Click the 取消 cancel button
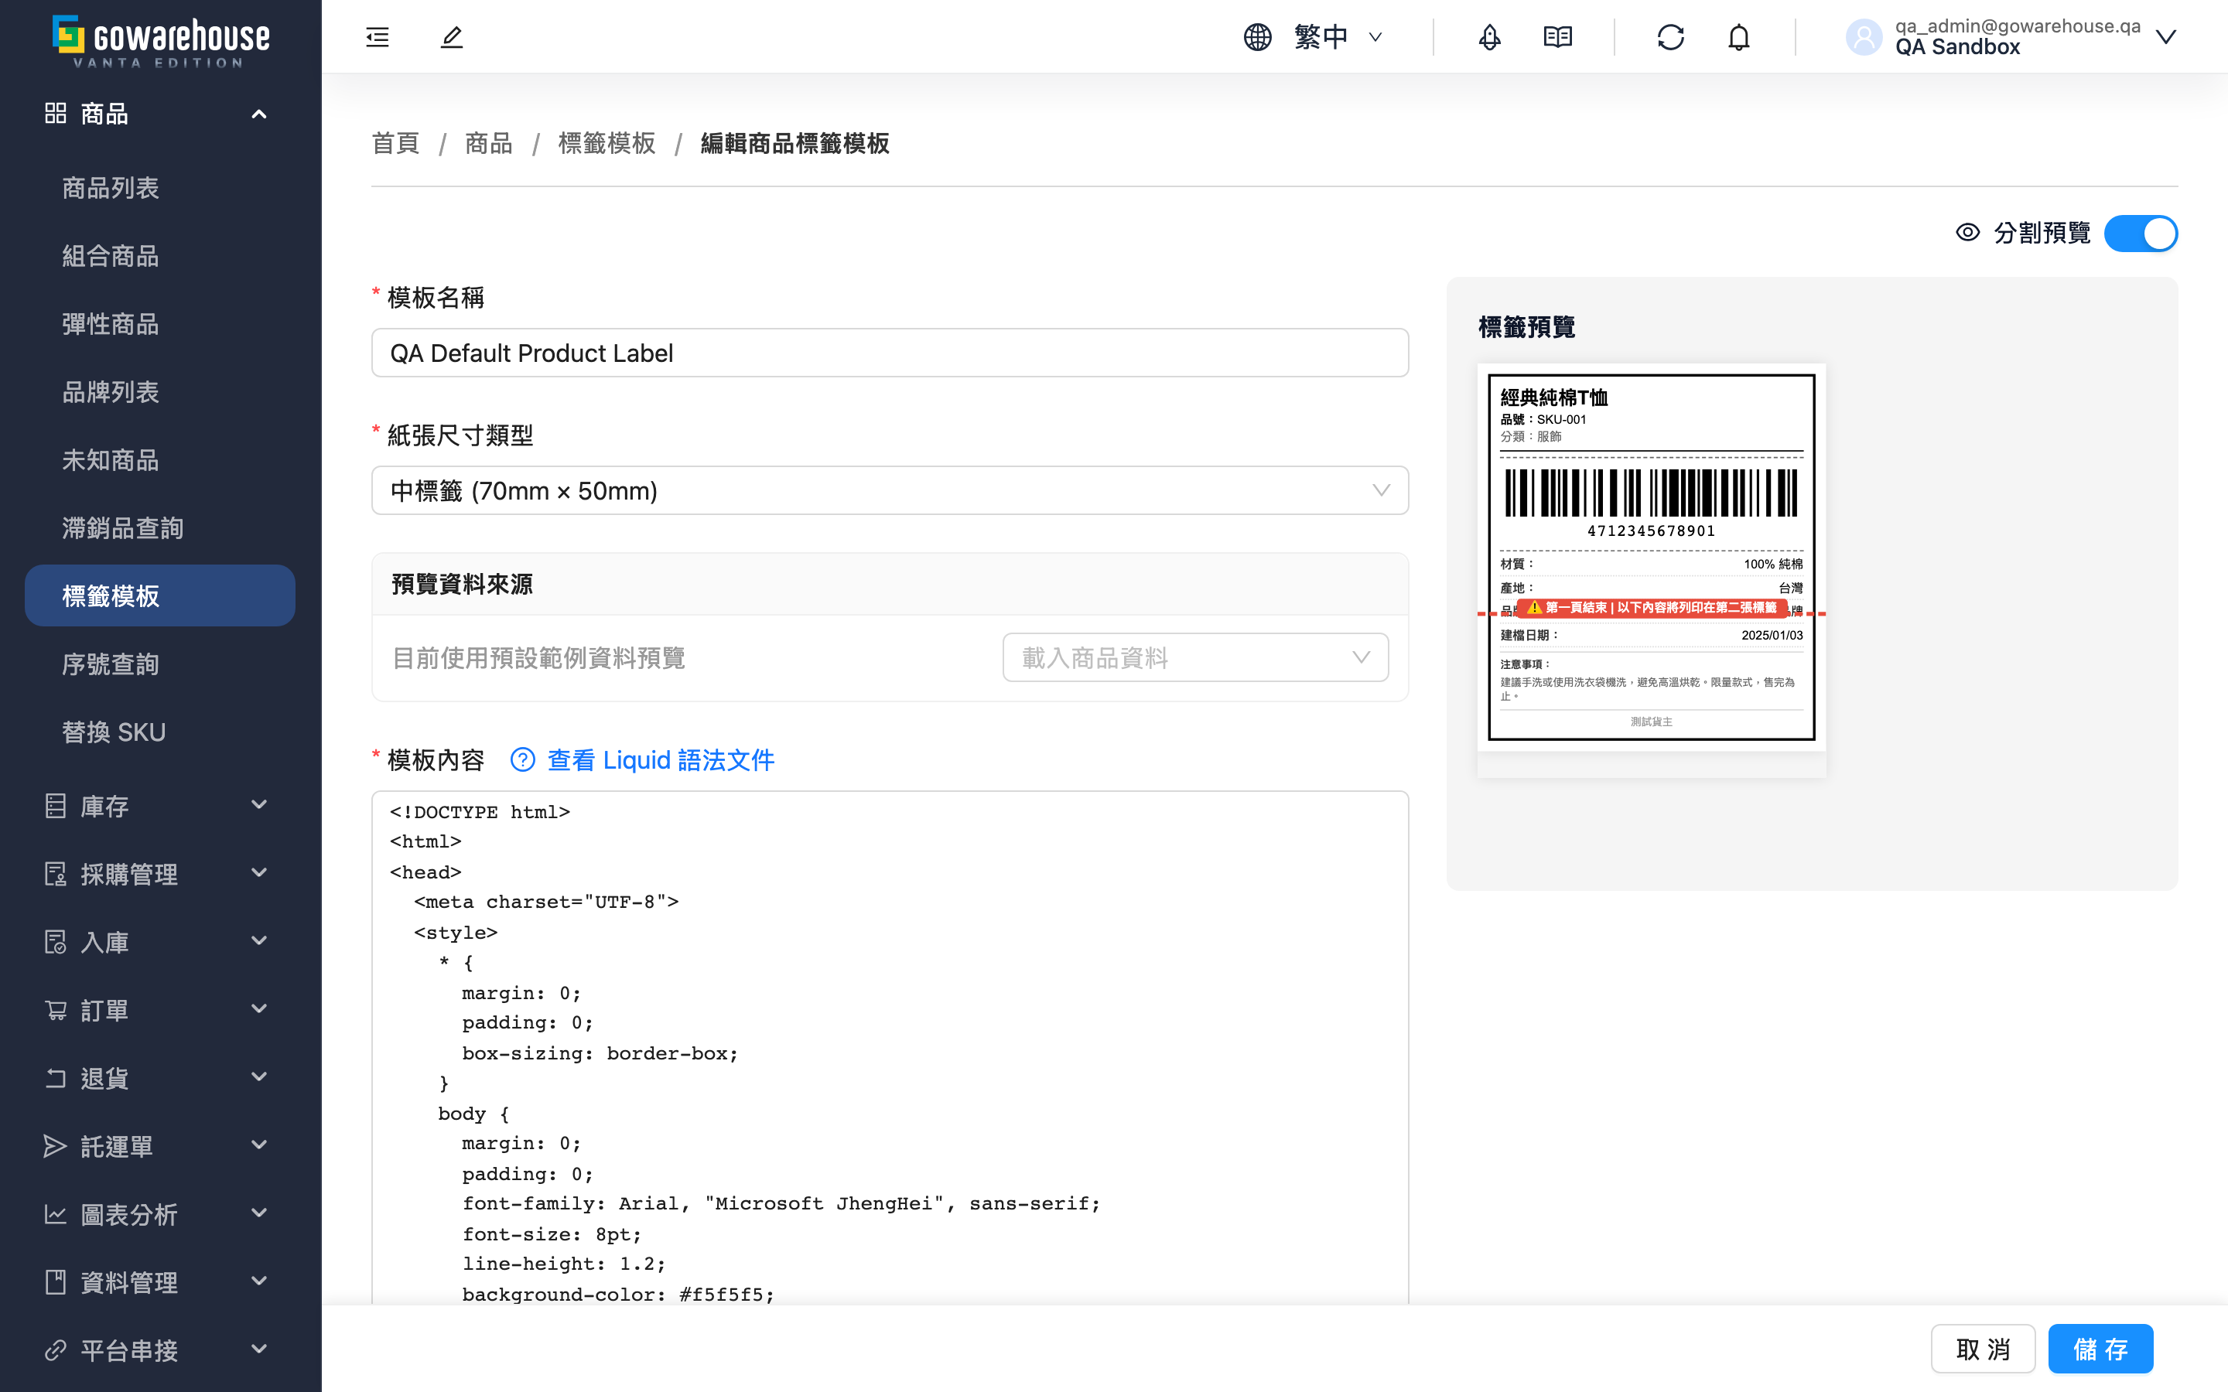This screenshot has height=1392, width=2228. coord(1982,1349)
